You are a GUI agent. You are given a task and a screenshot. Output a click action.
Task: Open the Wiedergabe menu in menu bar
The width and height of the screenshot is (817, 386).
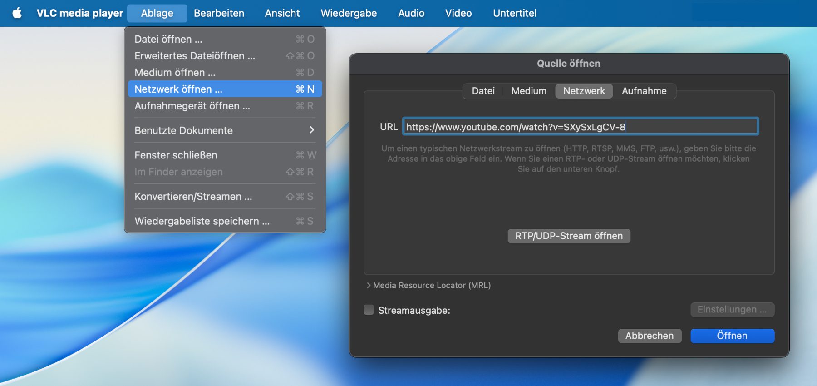349,13
